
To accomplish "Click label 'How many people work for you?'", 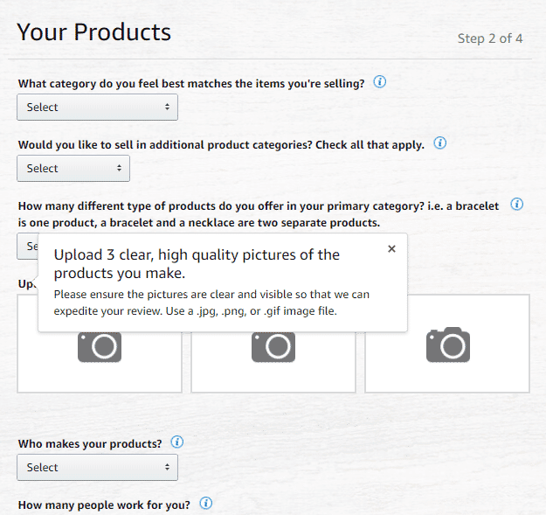I will [104, 505].
